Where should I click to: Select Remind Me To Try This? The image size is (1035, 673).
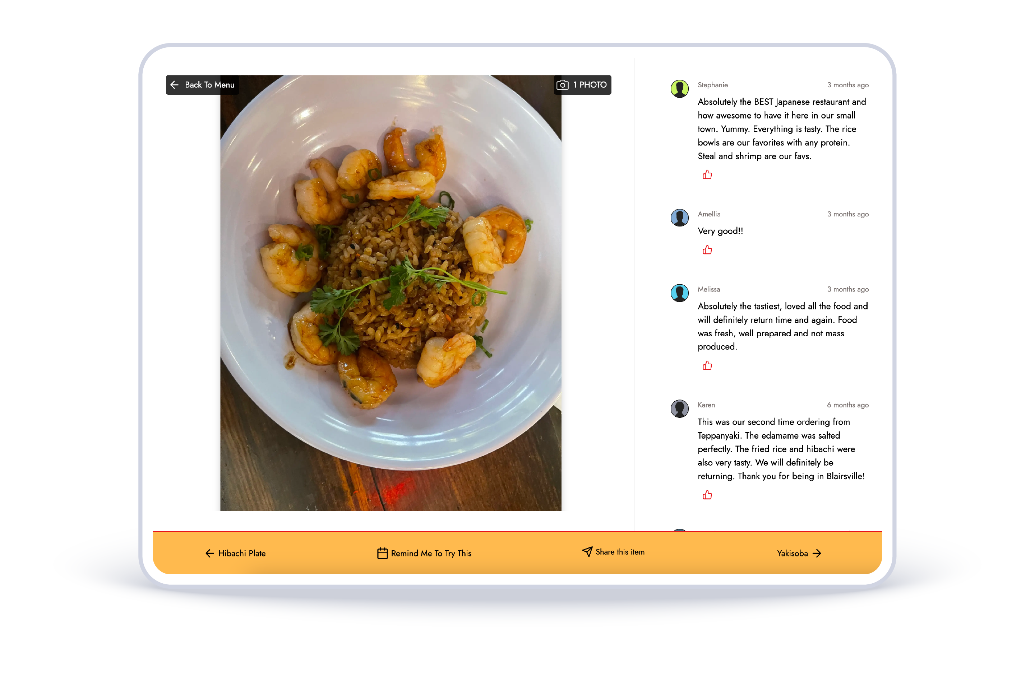(424, 553)
